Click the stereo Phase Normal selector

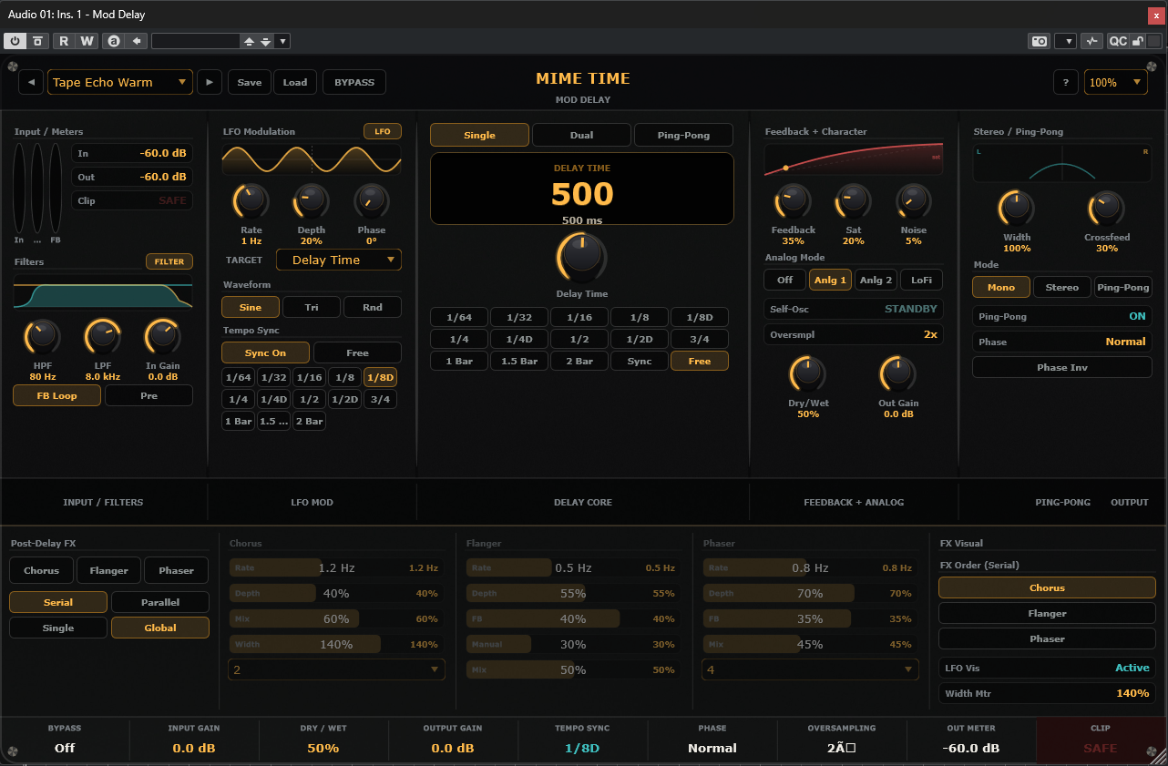coord(1062,342)
